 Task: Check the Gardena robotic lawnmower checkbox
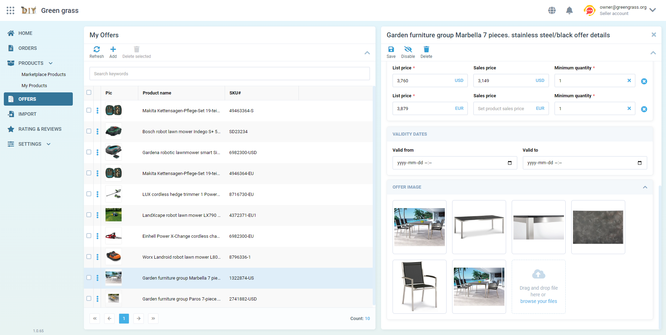click(x=89, y=152)
